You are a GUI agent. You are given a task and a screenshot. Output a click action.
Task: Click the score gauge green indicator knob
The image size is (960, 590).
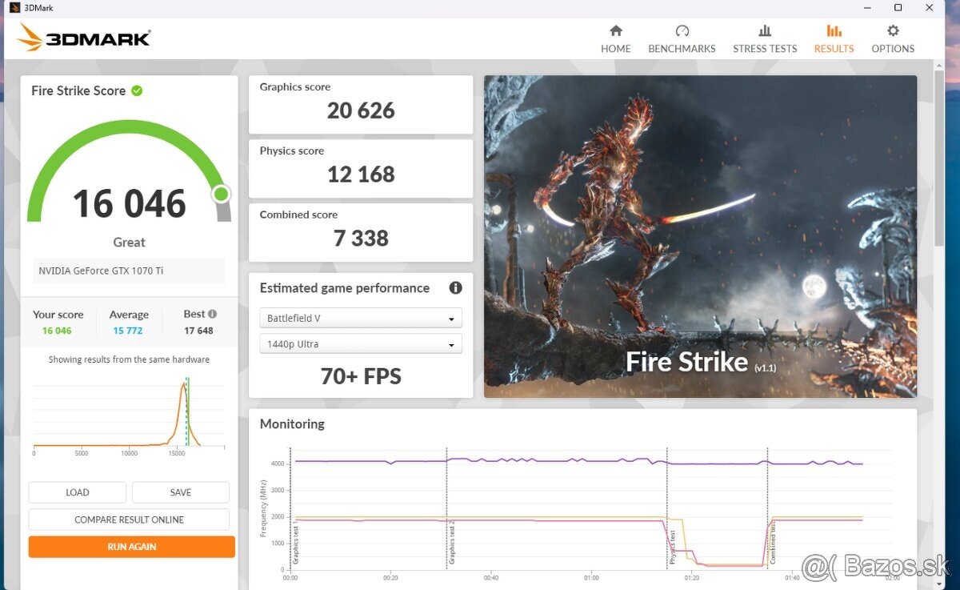pyautogui.click(x=222, y=194)
